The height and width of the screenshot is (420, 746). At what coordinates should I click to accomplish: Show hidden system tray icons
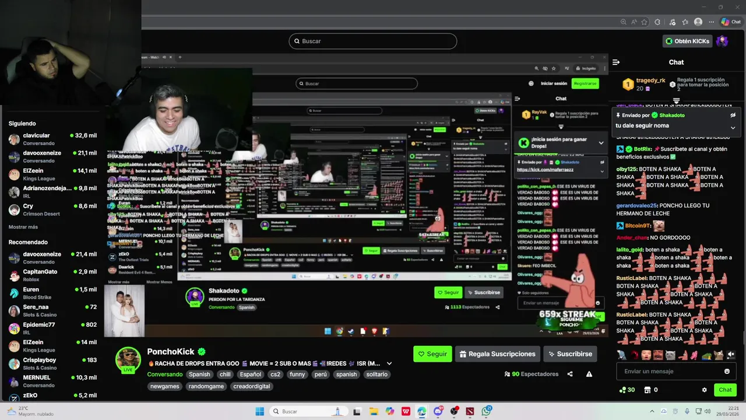(x=652, y=411)
